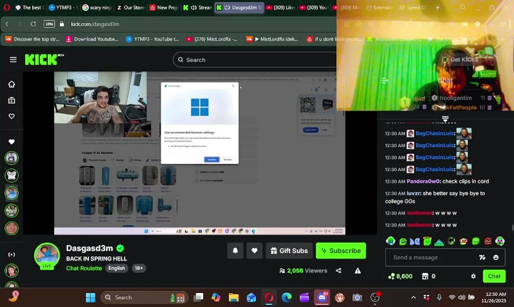Open Microsoft Edge from the taskbar
This screenshot has height=307, width=514.
[x=286, y=297]
